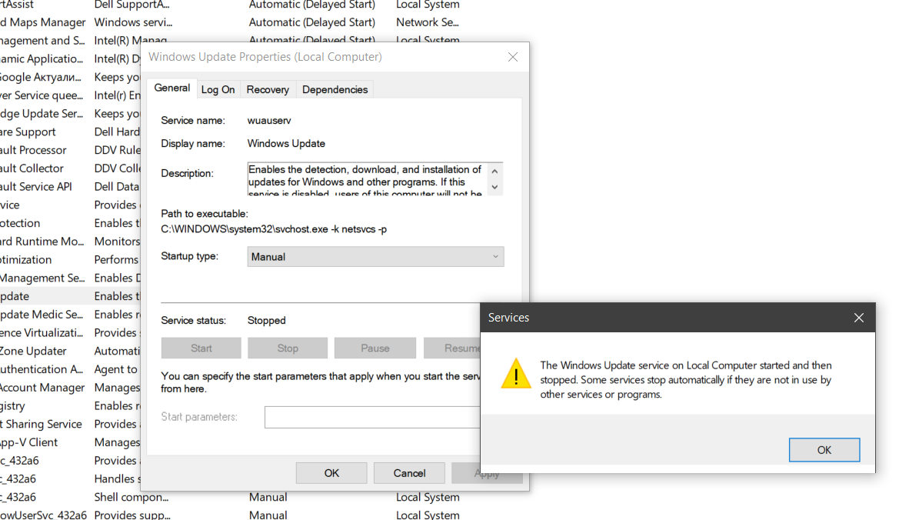Close the Services message dialog
The width and height of the screenshot is (909, 520).
[x=858, y=318]
